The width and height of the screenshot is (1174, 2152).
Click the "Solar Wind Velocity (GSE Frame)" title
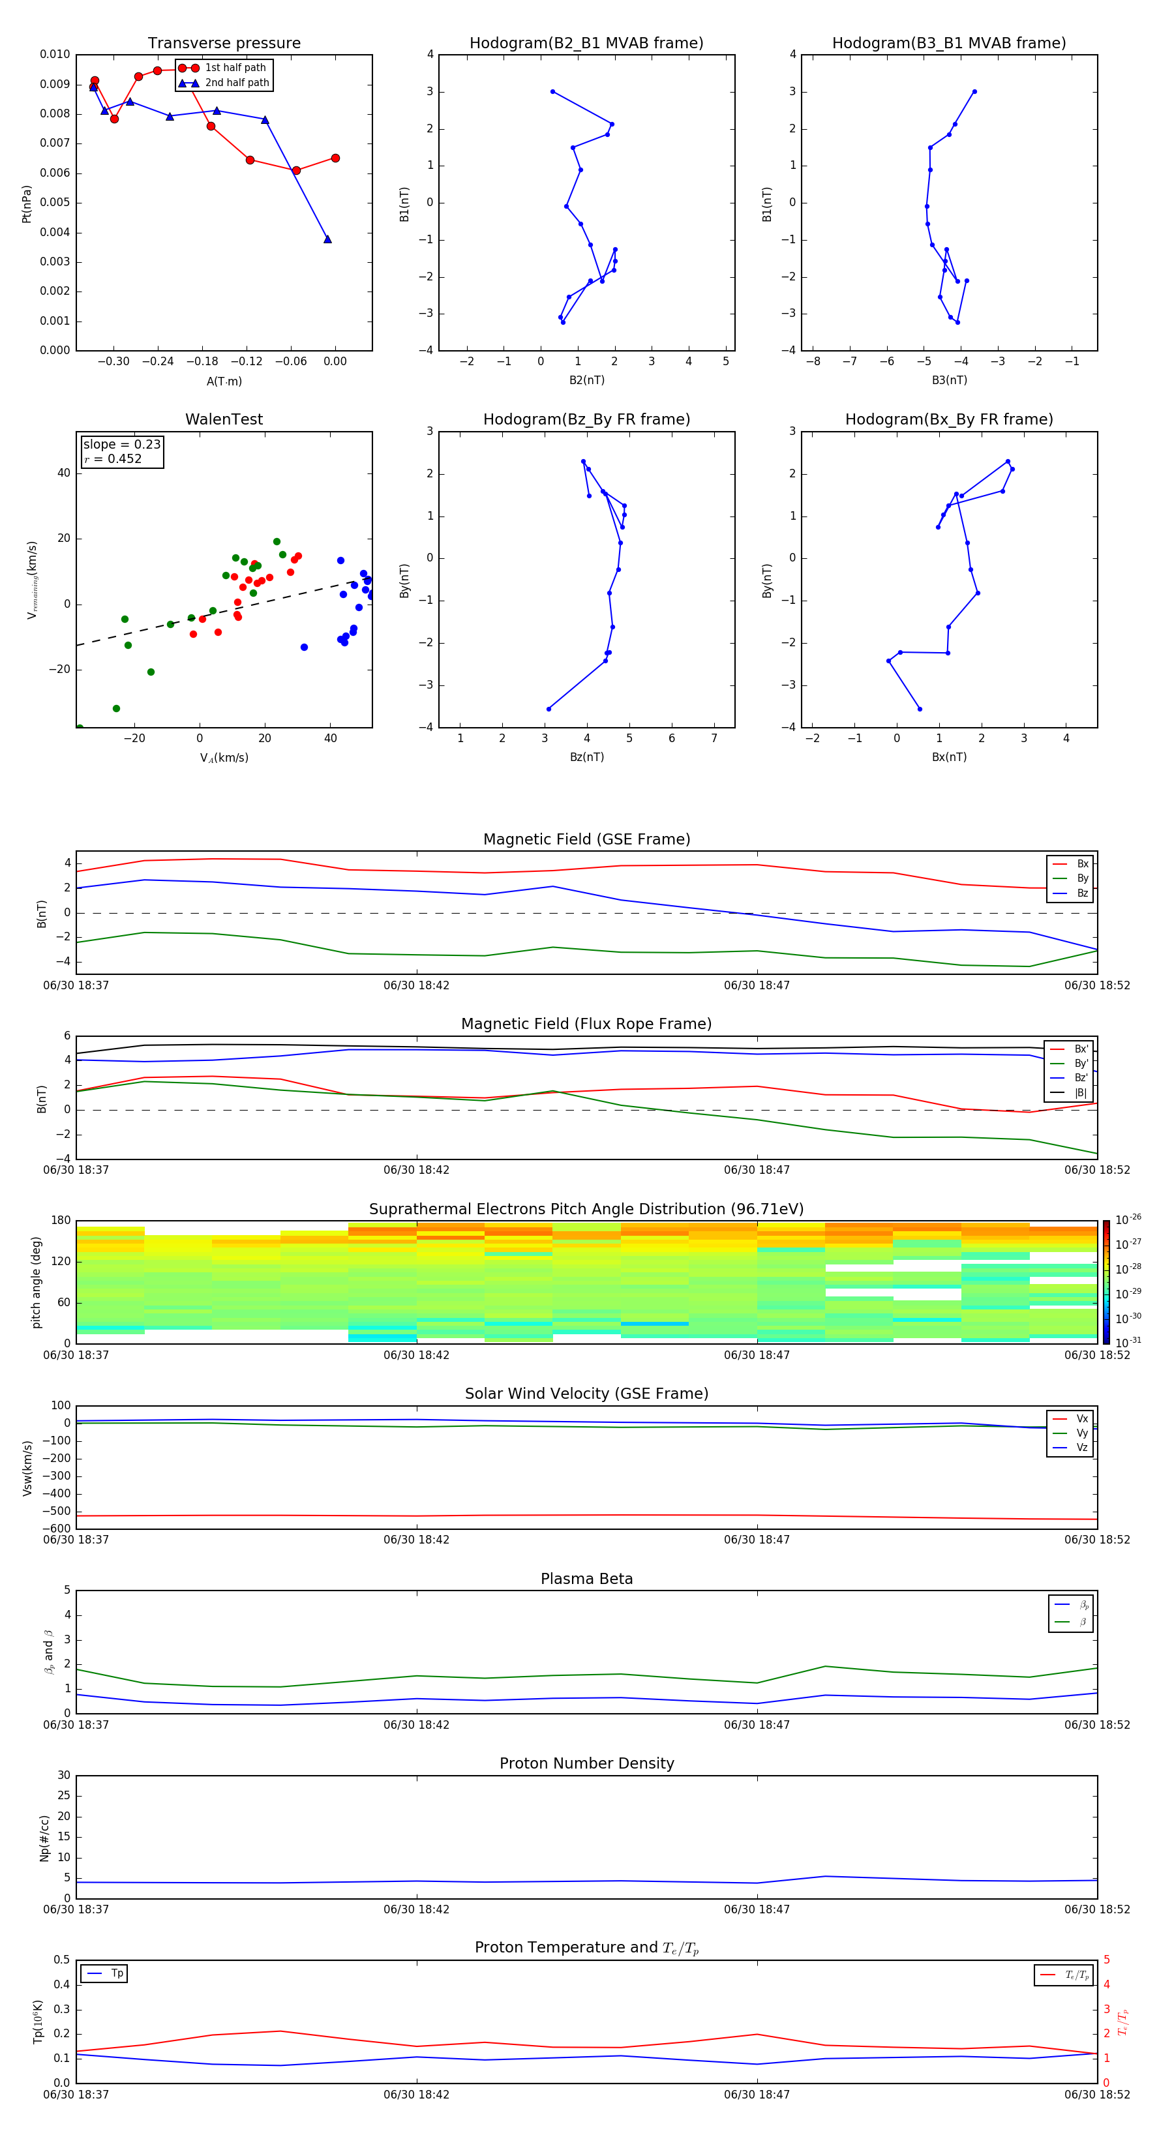[586, 1394]
